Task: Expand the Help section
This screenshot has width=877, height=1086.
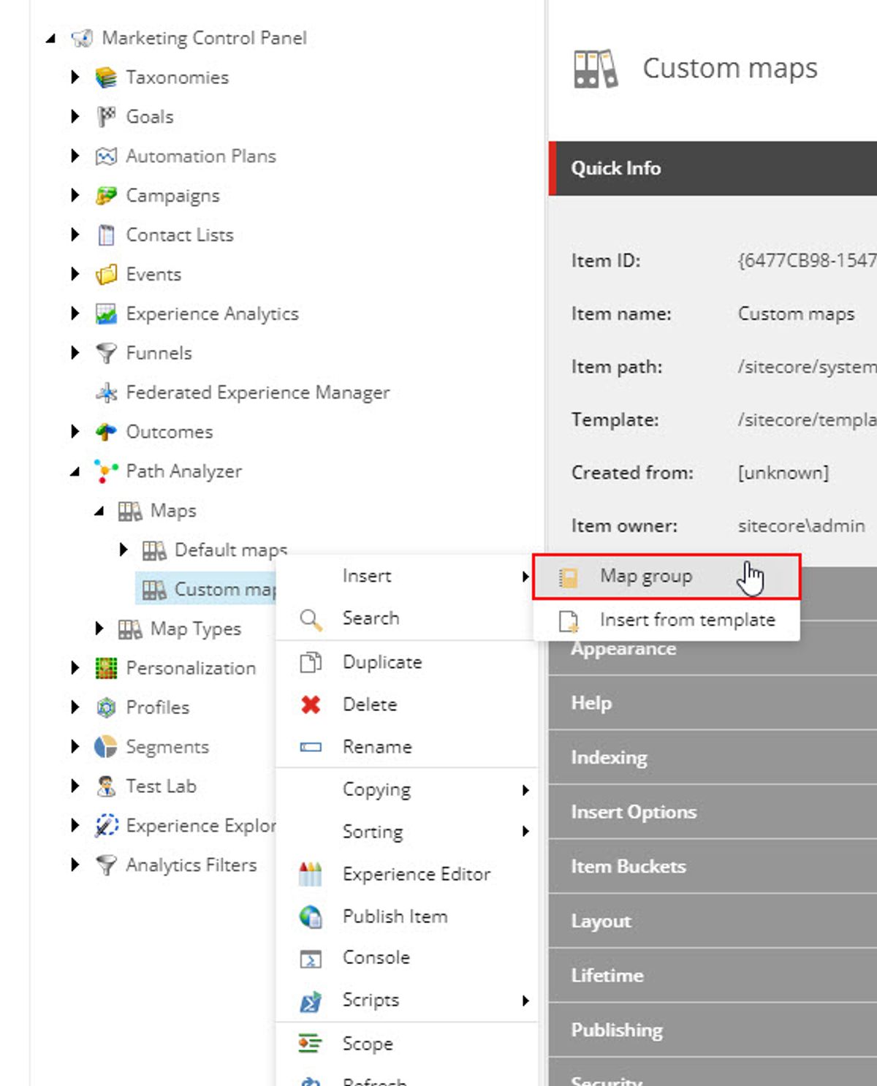Action: pyautogui.click(x=713, y=704)
